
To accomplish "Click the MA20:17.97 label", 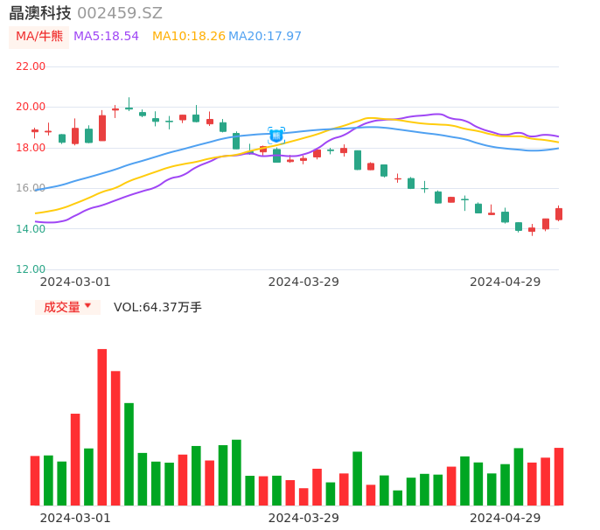I will tap(265, 37).
